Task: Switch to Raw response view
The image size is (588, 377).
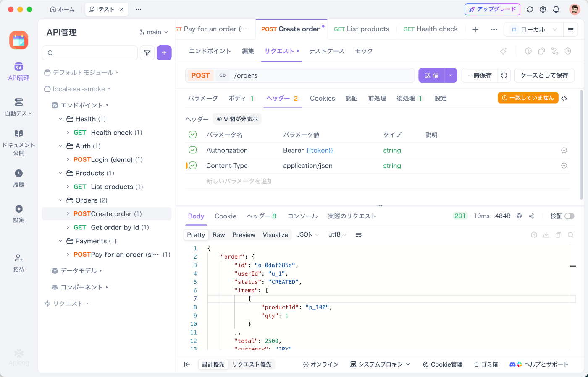Action: tap(218, 235)
